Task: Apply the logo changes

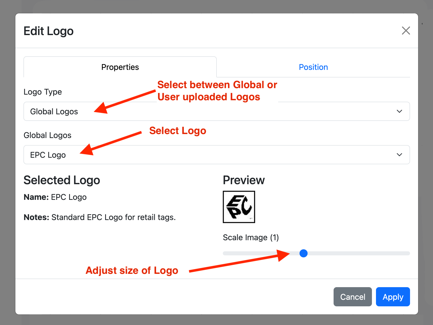Action: click(393, 297)
